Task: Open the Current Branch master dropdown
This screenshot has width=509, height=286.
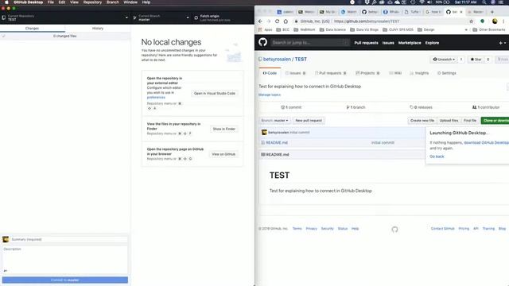Action: pos(161,17)
